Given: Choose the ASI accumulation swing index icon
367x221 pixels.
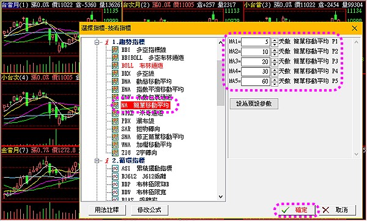Looking at the screenshot, I should tap(115, 168).
